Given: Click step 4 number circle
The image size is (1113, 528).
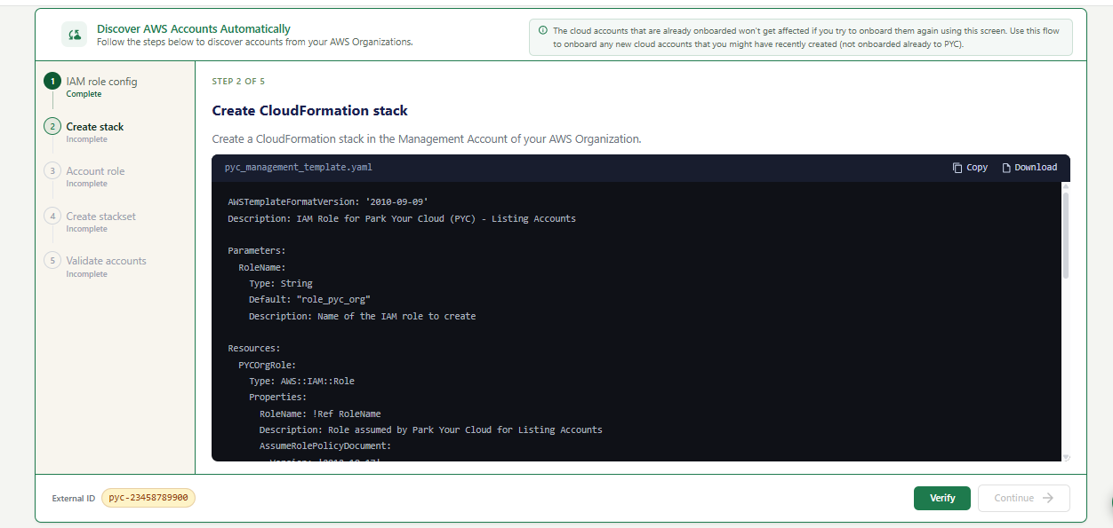Looking at the screenshot, I should click(52, 217).
